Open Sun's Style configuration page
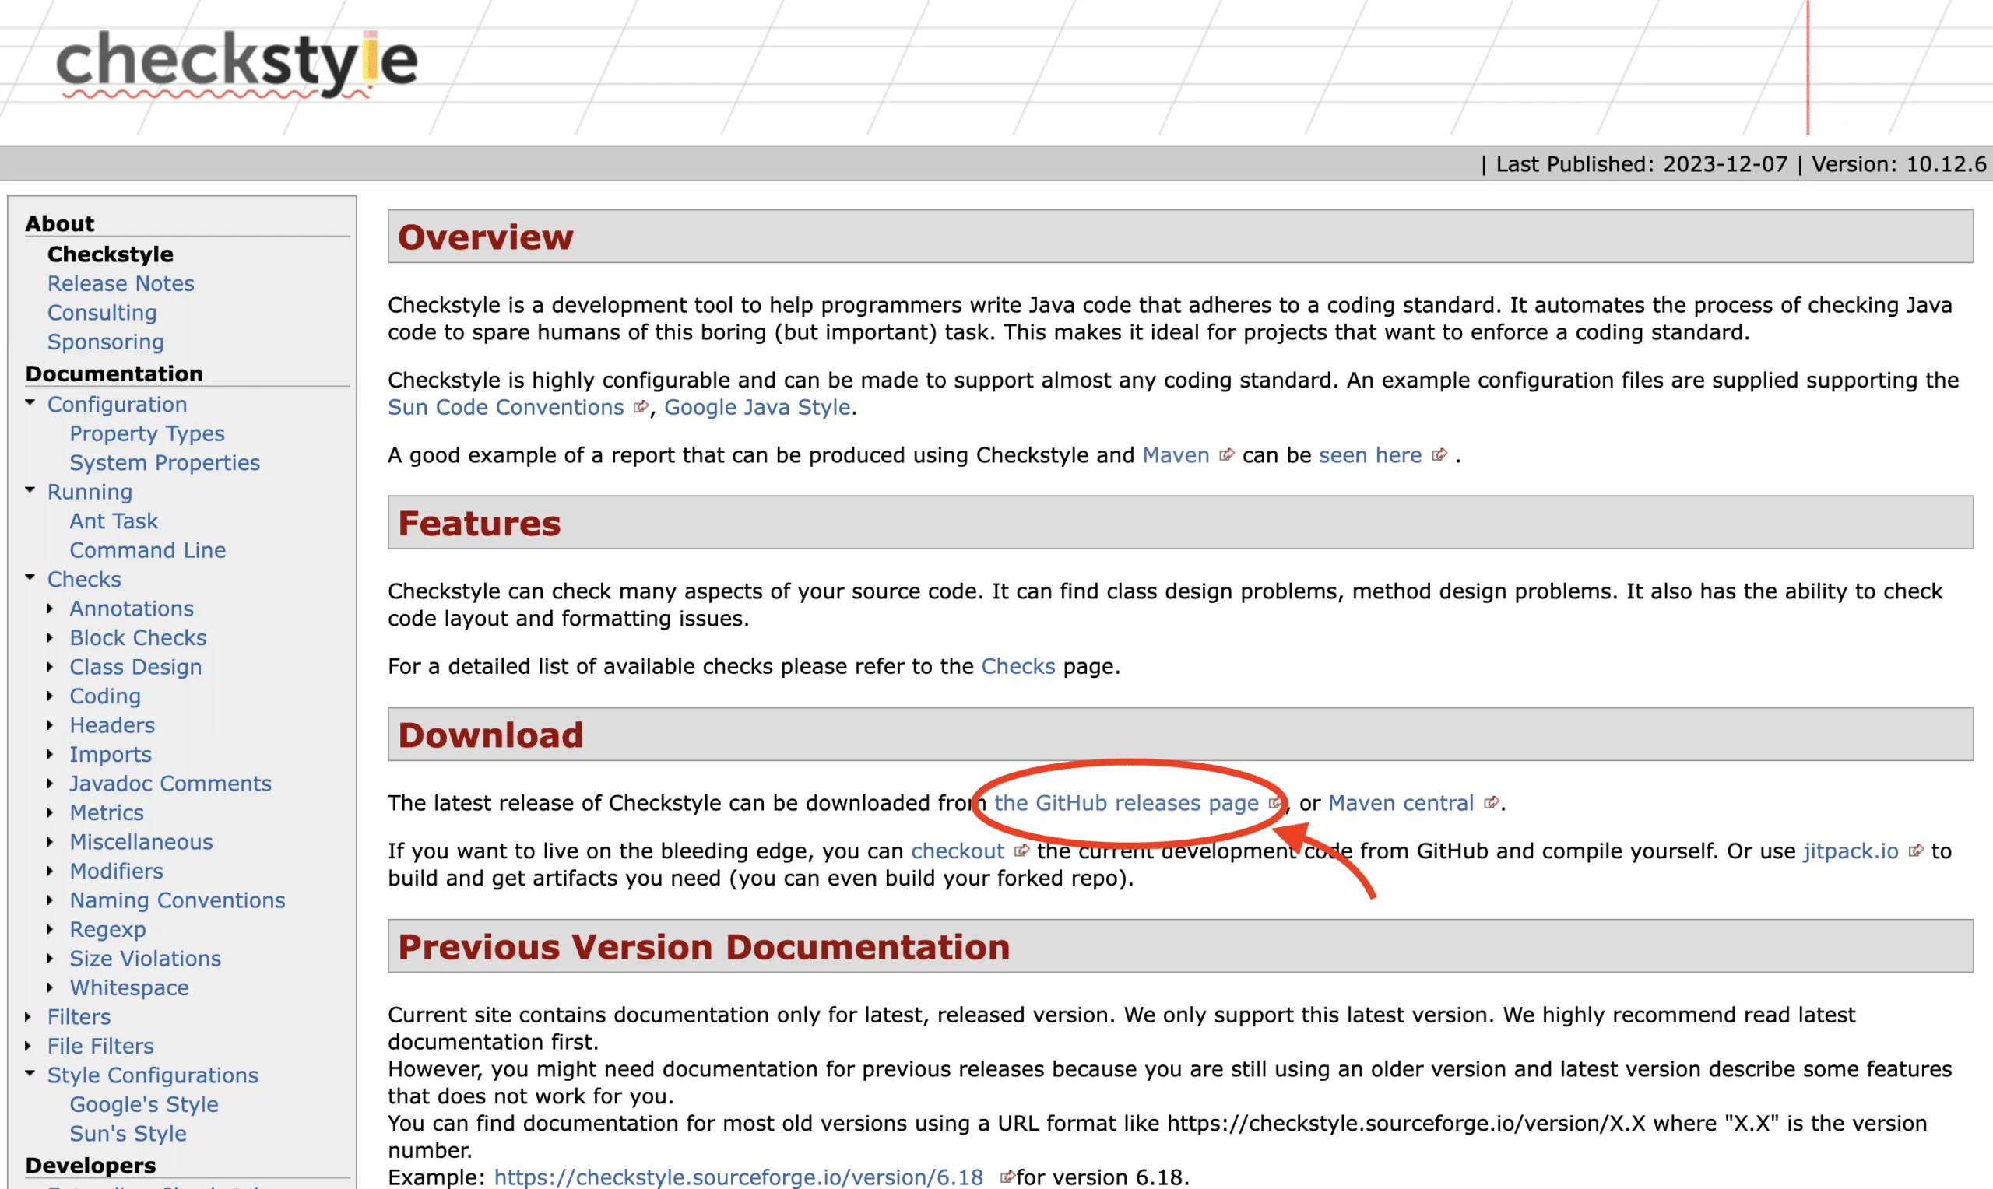 tap(128, 1134)
